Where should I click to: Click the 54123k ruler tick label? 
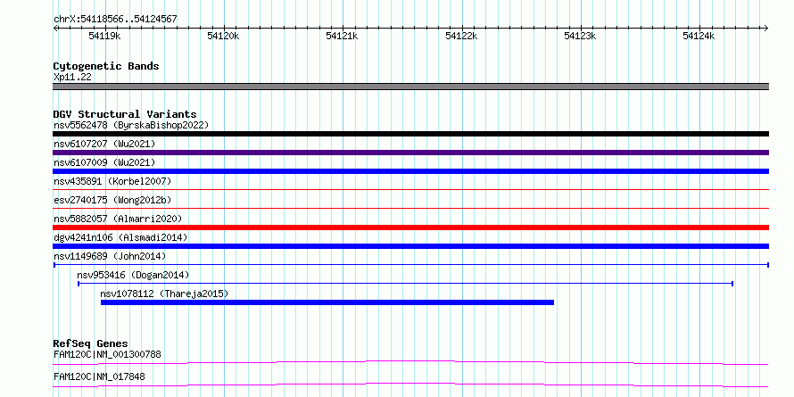(x=580, y=36)
